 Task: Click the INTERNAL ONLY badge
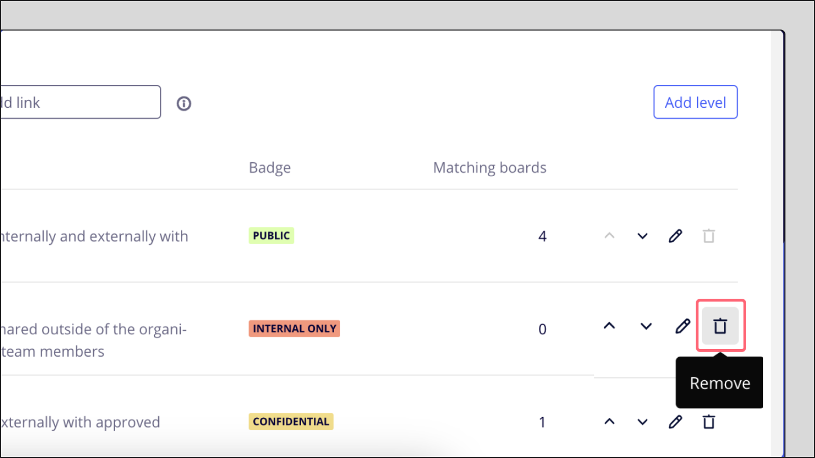point(294,328)
